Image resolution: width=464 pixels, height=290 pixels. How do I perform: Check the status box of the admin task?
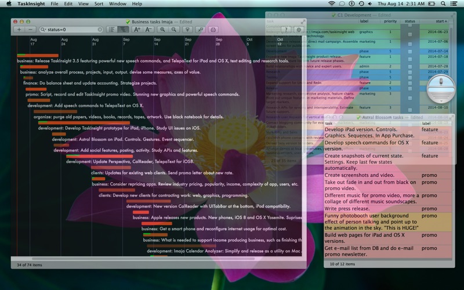(x=409, y=67)
